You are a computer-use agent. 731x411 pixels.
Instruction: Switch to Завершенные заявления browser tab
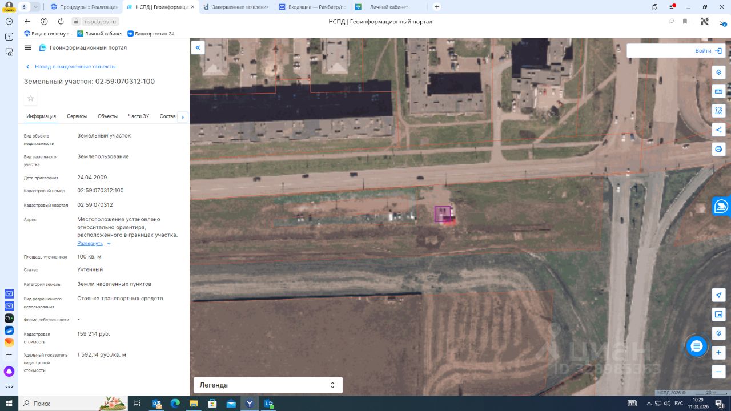point(235,7)
